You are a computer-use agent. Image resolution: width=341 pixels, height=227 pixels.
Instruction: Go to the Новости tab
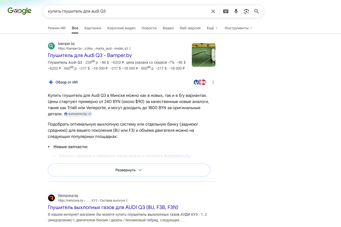149,28
